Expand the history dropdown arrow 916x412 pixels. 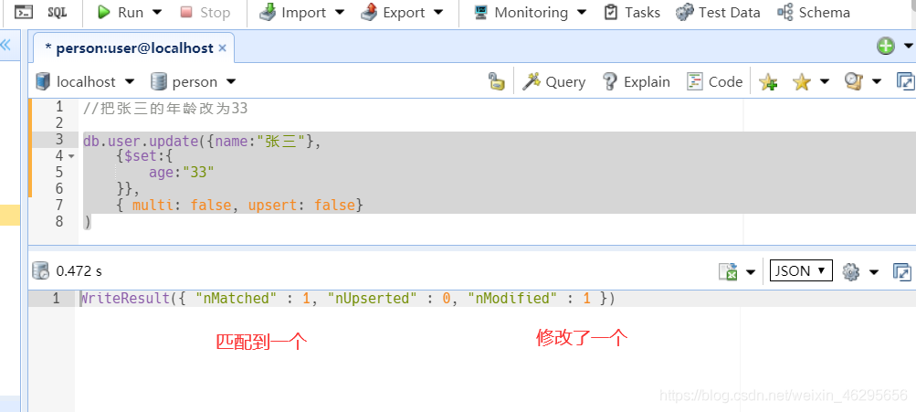877,82
